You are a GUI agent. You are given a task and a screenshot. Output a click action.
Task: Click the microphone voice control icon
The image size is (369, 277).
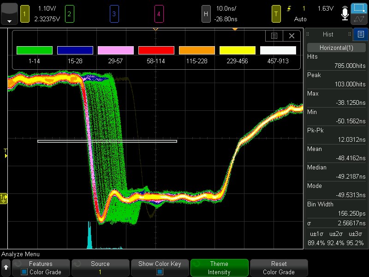tap(345, 13)
